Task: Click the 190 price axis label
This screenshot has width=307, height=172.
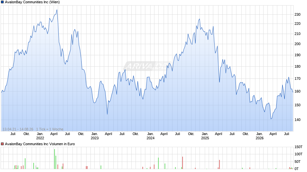Action: tap(298, 55)
